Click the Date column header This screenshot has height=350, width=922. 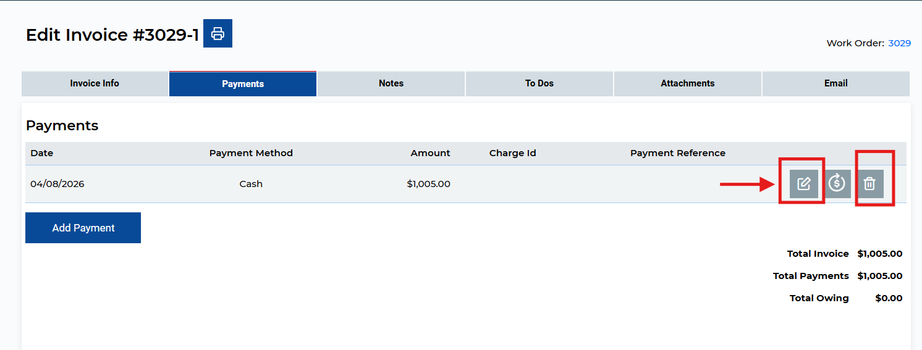coord(42,153)
